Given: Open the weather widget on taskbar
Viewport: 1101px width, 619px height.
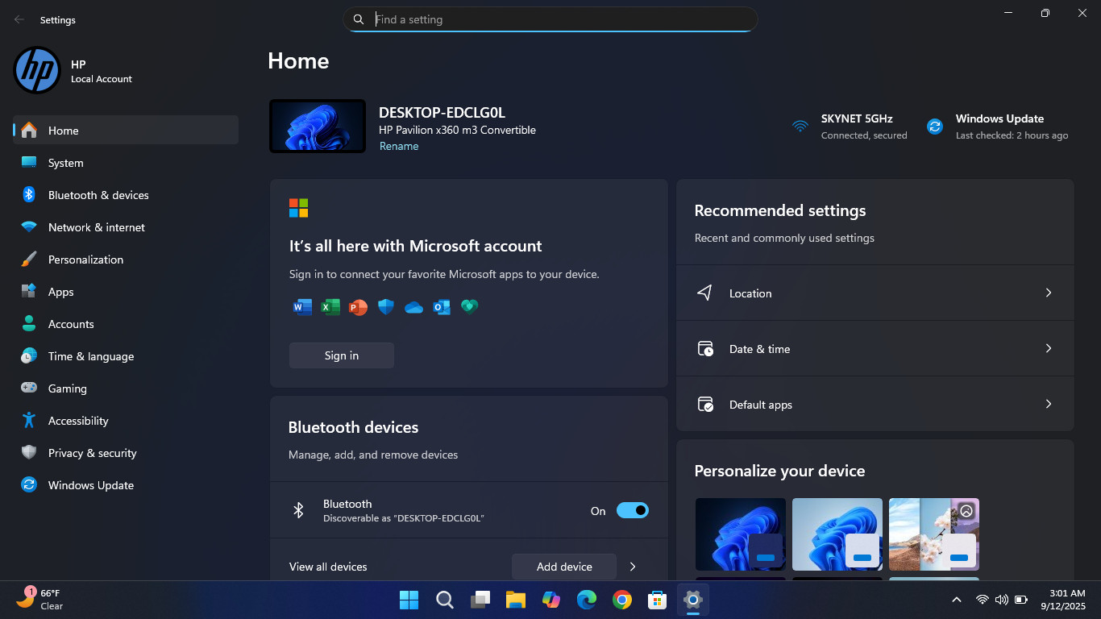Looking at the screenshot, I should click(x=39, y=599).
